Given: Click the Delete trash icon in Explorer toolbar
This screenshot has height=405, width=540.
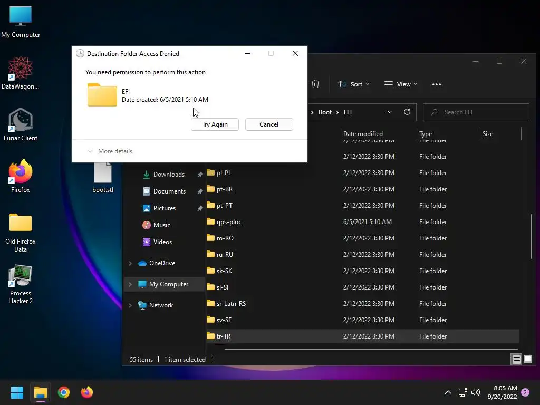Looking at the screenshot, I should coord(315,84).
